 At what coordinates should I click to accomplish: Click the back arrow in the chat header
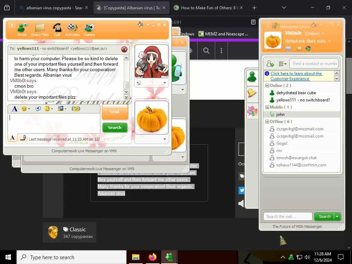coord(12,25)
